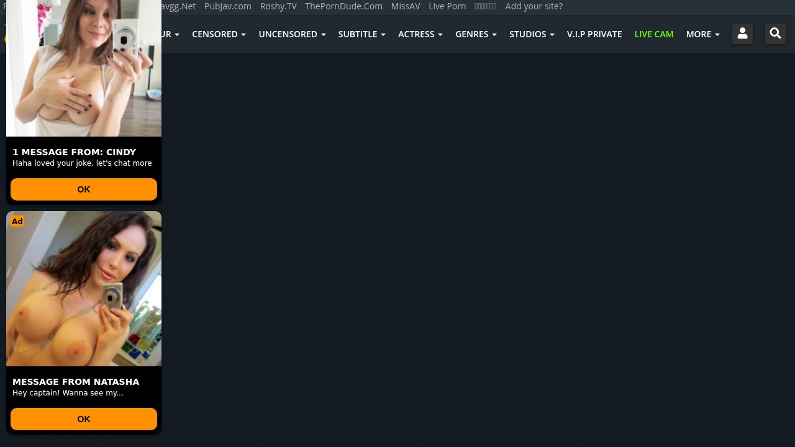The width and height of the screenshot is (795, 447).
Task: Click OK under the Natasha message
Action: [x=84, y=419]
